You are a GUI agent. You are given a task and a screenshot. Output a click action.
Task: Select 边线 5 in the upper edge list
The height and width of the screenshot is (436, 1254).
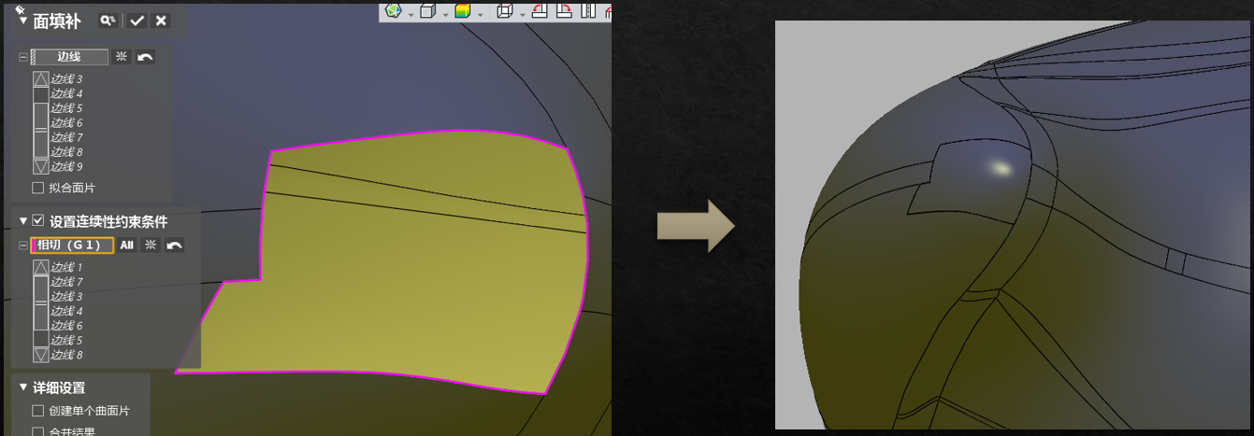66,108
